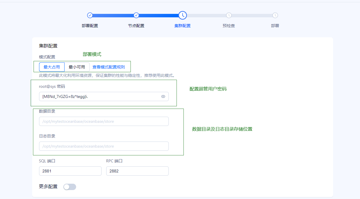The image size is (360, 199).
Task: Click into the 数据目录 input field
Action: (104, 121)
